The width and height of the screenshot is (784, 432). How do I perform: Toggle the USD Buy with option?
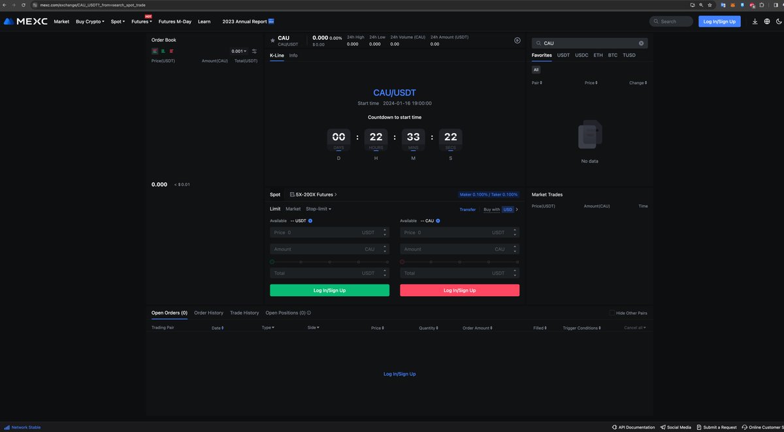coord(508,209)
